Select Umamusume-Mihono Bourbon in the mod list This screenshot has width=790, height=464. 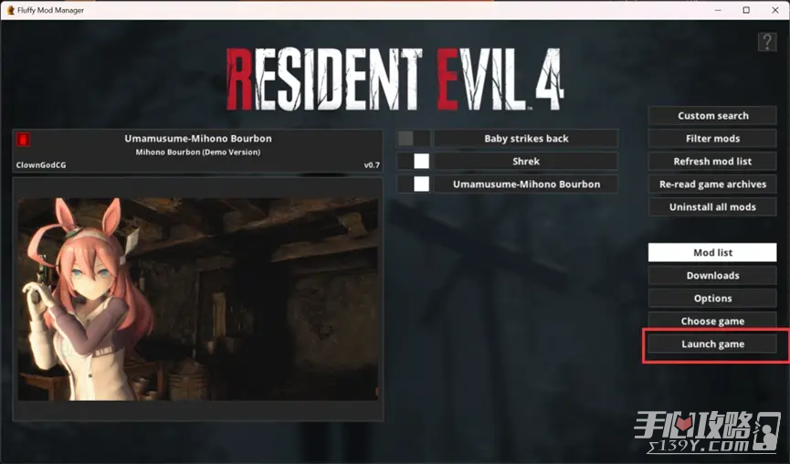click(525, 185)
